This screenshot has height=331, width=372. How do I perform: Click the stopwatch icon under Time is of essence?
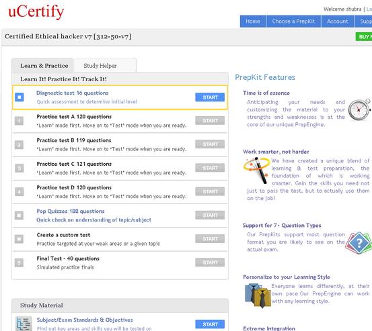(x=359, y=110)
